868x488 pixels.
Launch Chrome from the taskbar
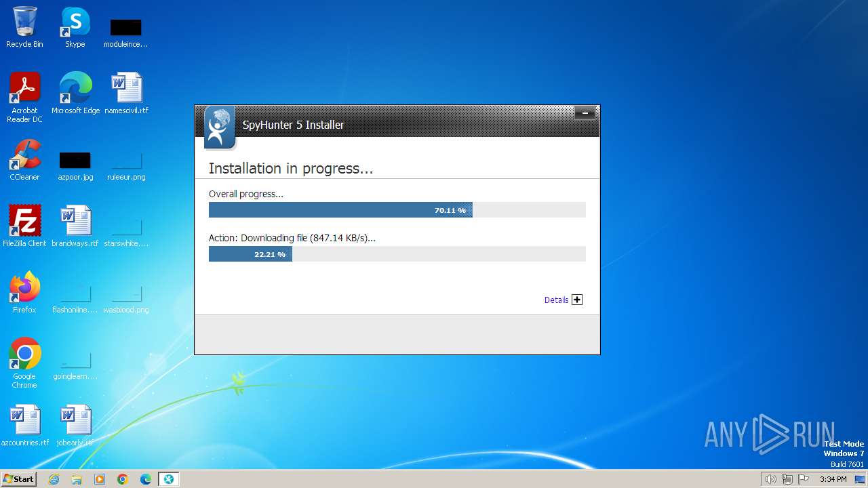click(123, 479)
